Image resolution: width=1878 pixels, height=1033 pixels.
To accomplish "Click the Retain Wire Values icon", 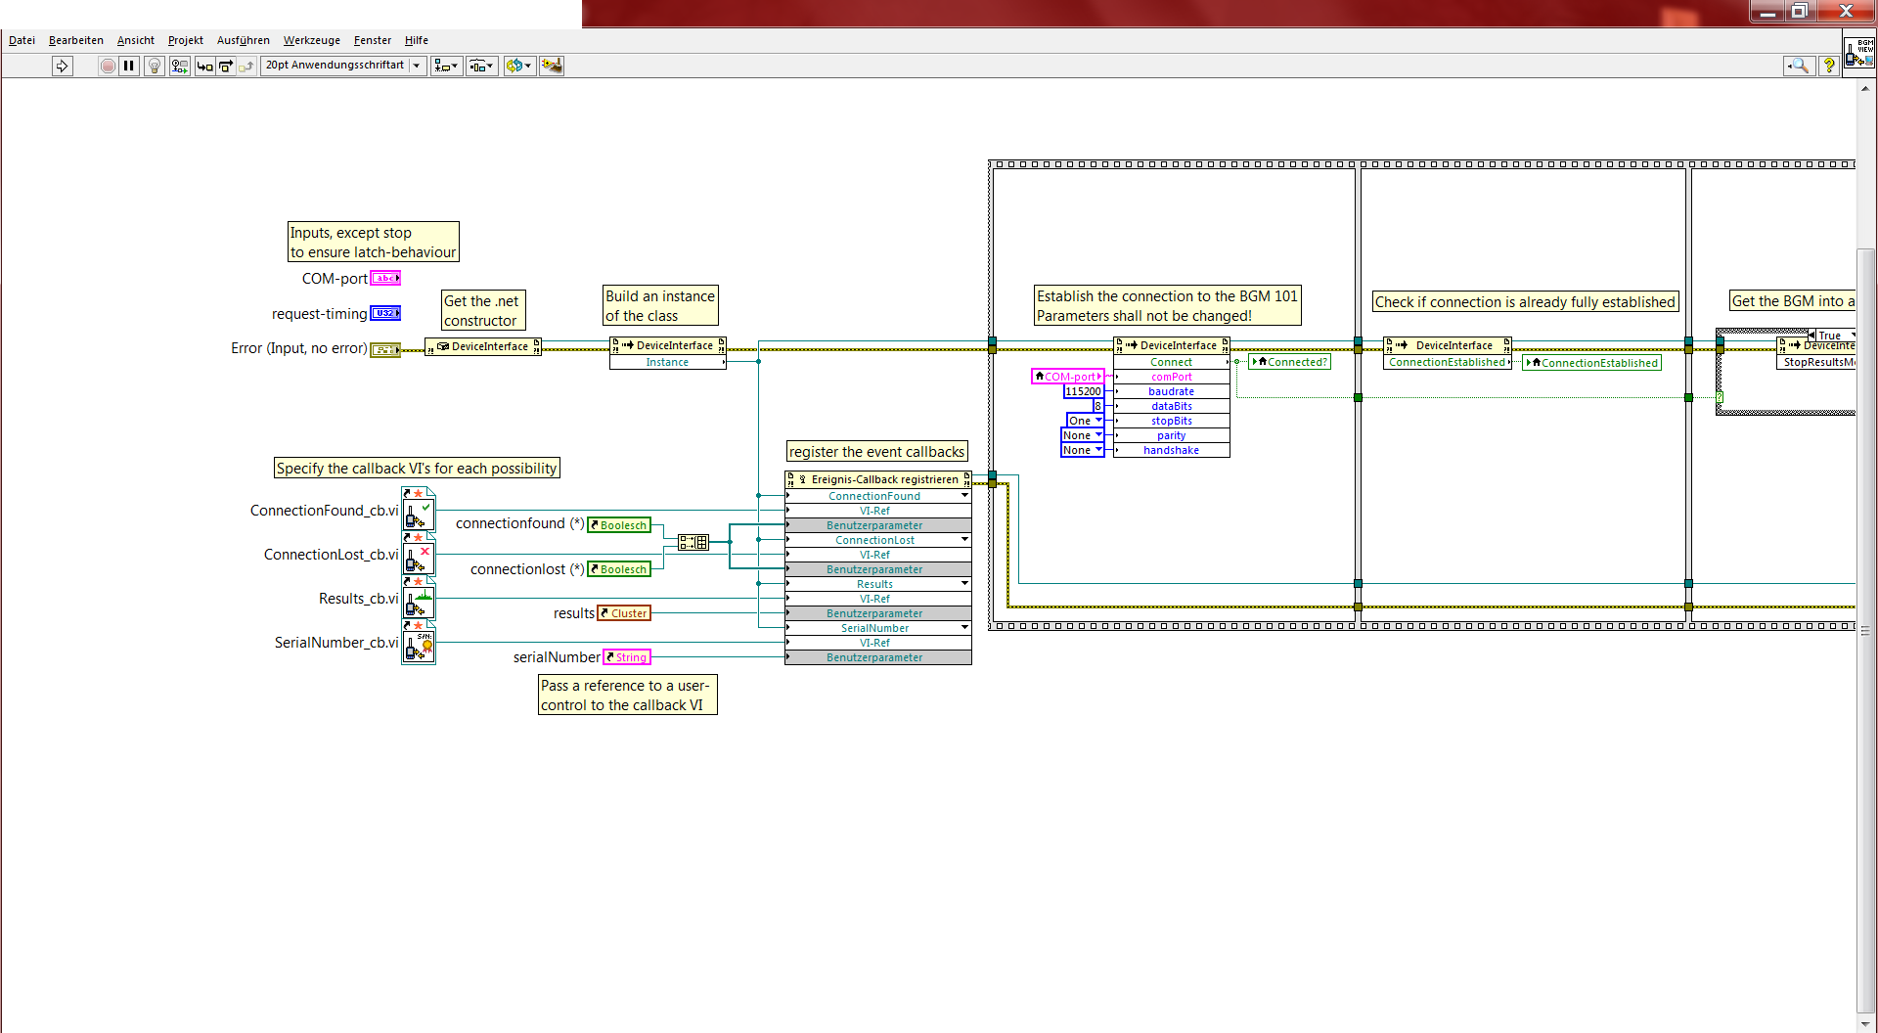I will point(179,66).
